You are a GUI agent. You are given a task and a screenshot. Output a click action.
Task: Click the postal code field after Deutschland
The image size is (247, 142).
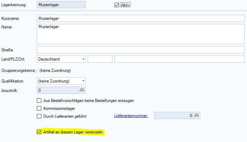click(x=100, y=59)
